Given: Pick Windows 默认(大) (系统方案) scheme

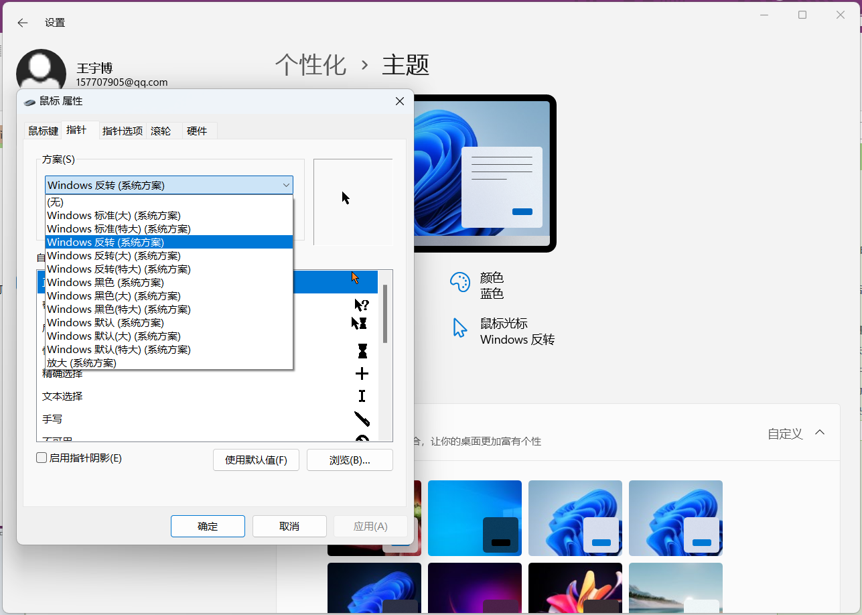Looking at the screenshot, I should click(x=169, y=336).
